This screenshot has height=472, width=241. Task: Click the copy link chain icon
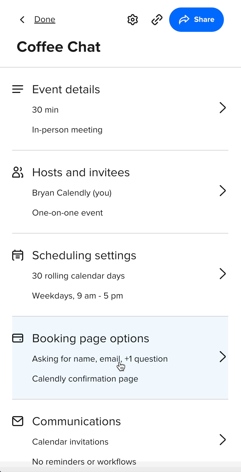pos(157,20)
